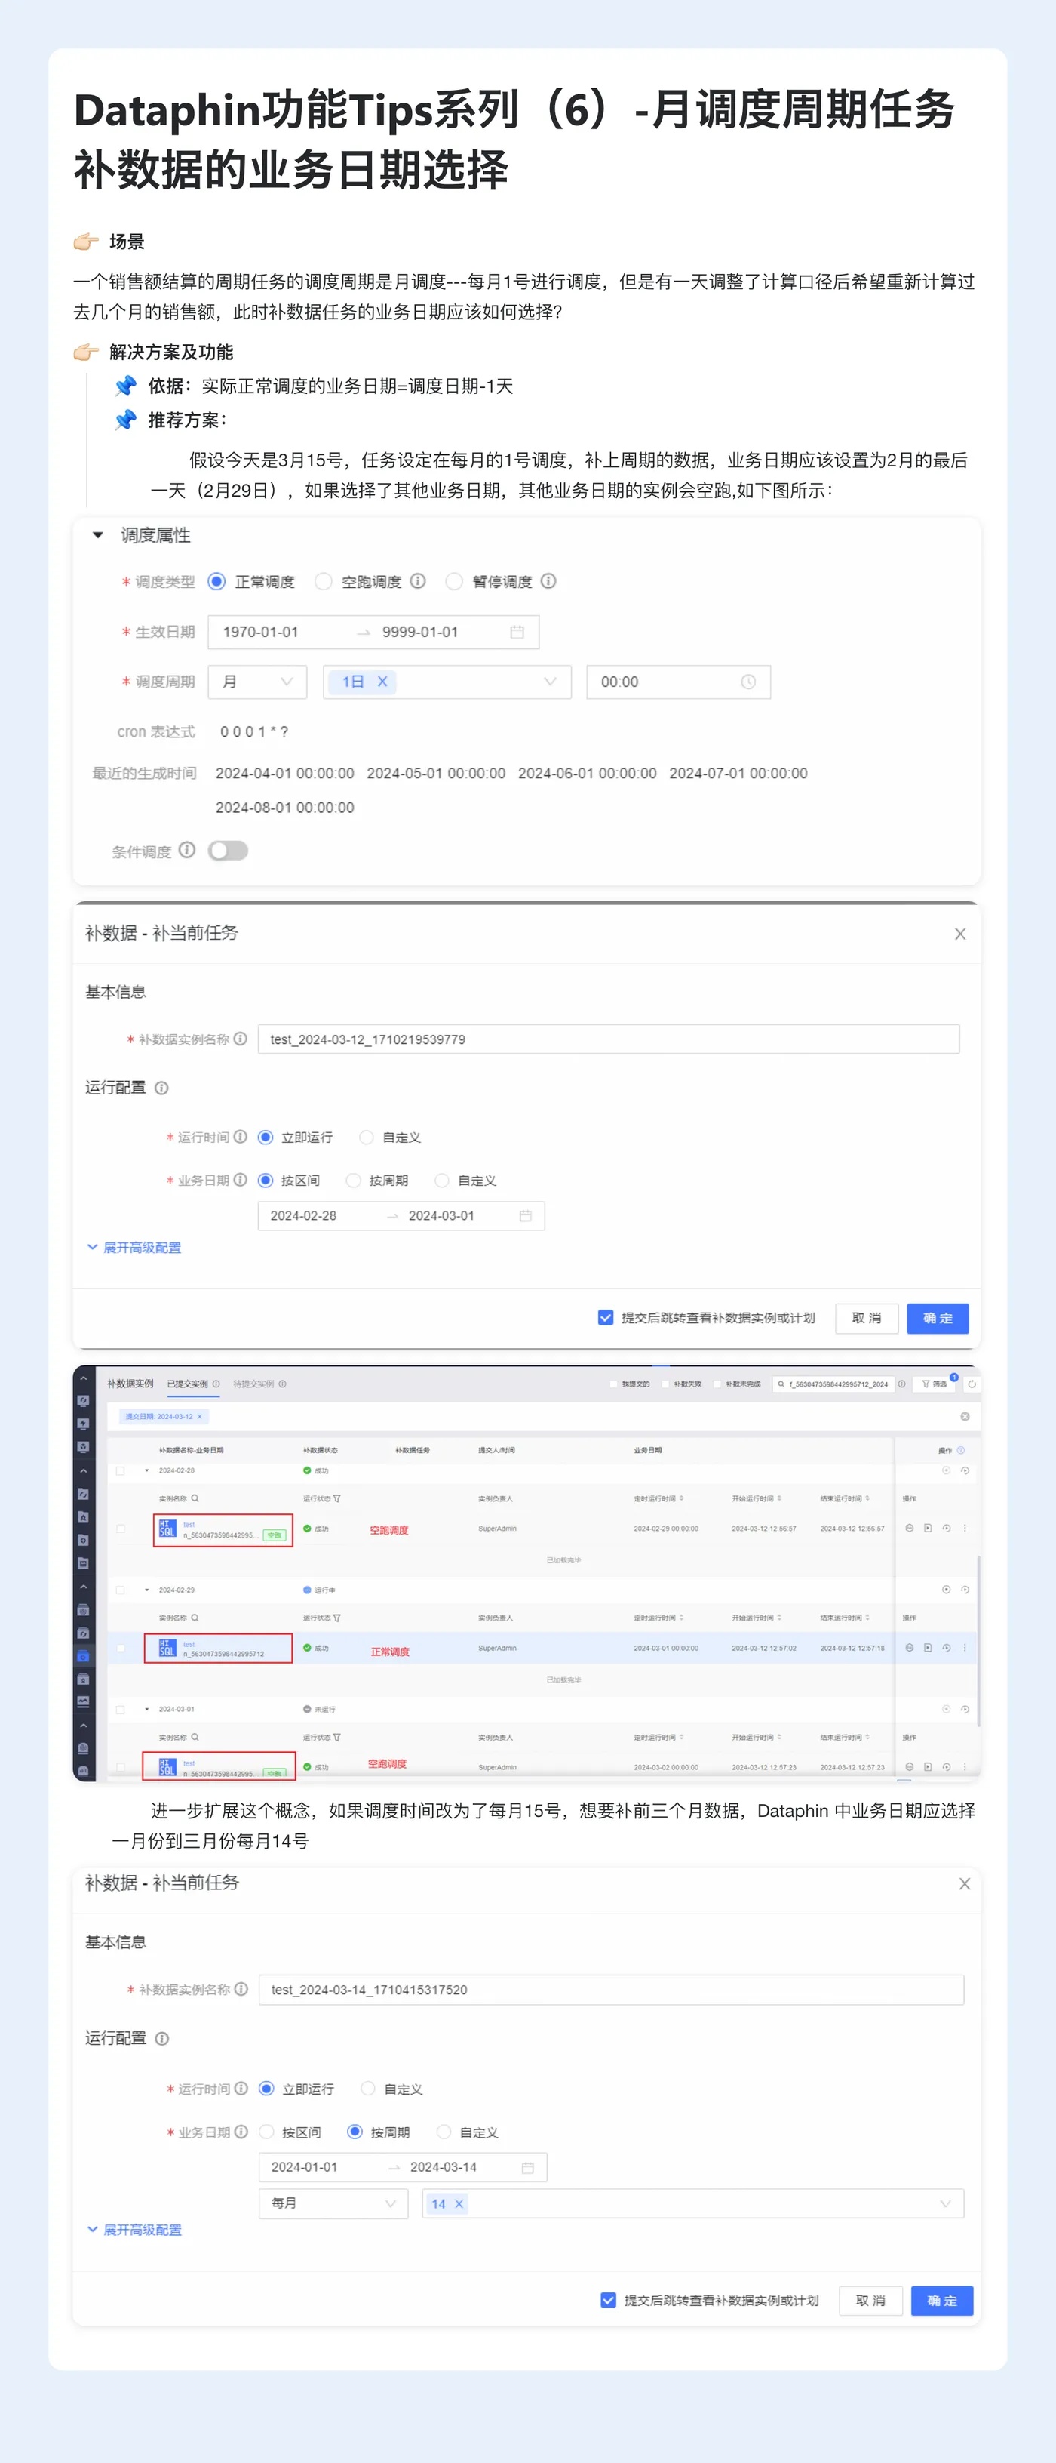The image size is (1056, 2463).
Task: Select 正常调度 radio button
Action: coord(217,581)
